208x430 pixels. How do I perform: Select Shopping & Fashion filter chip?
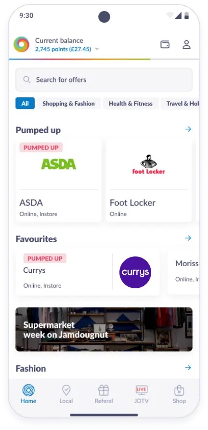point(68,103)
